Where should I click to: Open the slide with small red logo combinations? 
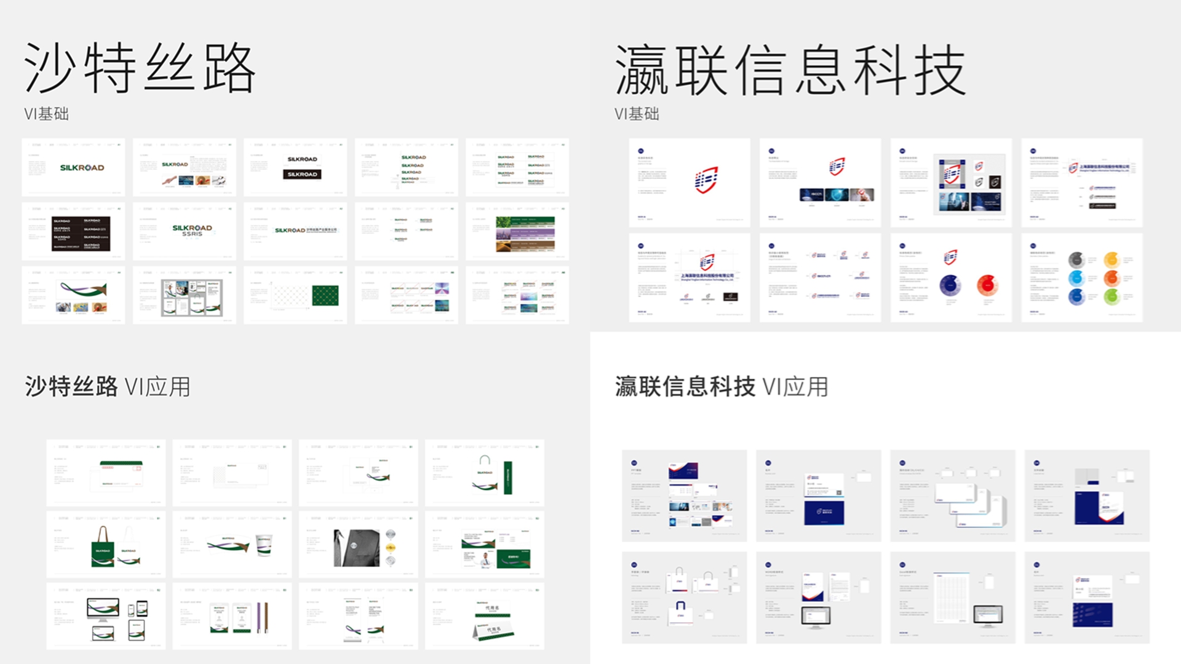[x=821, y=278]
